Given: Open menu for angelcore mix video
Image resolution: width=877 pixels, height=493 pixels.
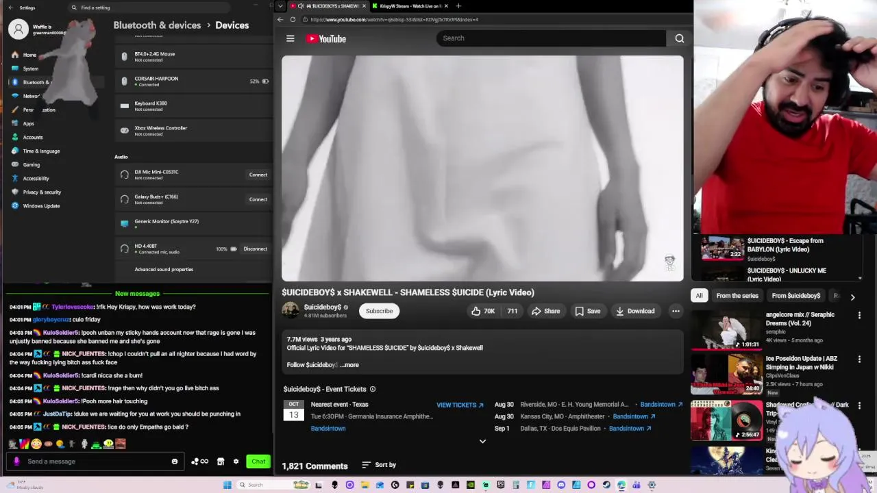Looking at the screenshot, I should (859, 316).
